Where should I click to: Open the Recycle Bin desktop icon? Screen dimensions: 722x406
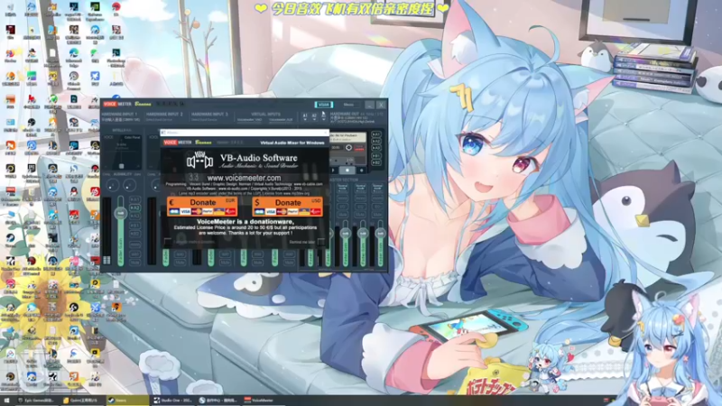[x=10, y=10]
